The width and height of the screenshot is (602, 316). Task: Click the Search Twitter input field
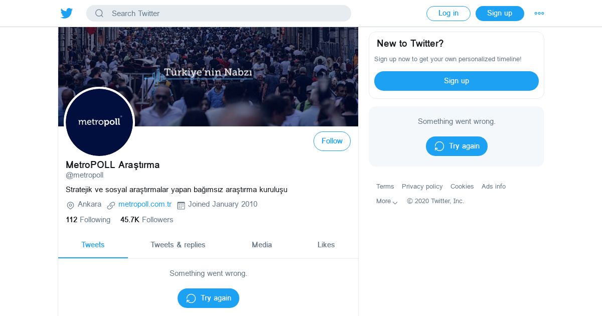coord(226,14)
